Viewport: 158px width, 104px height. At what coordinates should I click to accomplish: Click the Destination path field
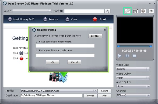pyautogui.click(x=51, y=95)
